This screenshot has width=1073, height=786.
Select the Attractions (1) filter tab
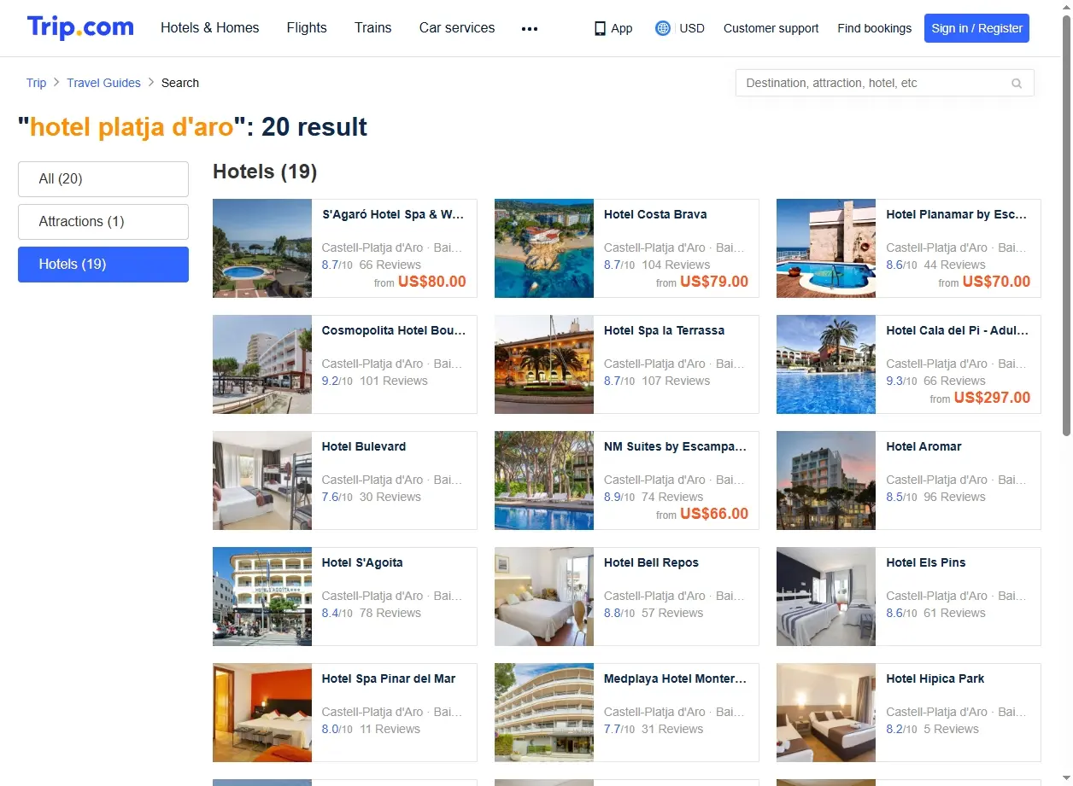coord(103,222)
